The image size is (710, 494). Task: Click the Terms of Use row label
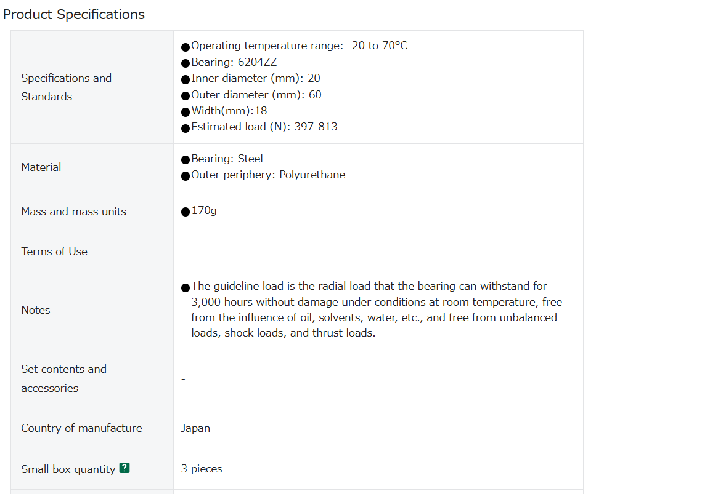pyautogui.click(x=54, y=251)
